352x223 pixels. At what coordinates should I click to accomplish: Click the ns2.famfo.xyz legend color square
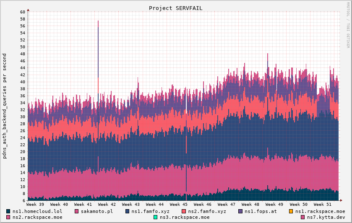coord(184,211)
